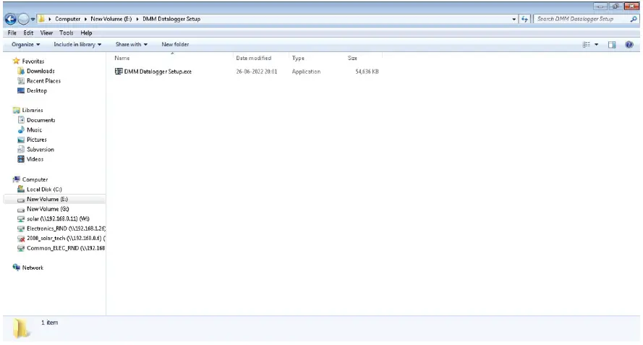The height and width of the screenshot is (345, 643).
Task: Open the Help menu
Action: tap(86, 33)
